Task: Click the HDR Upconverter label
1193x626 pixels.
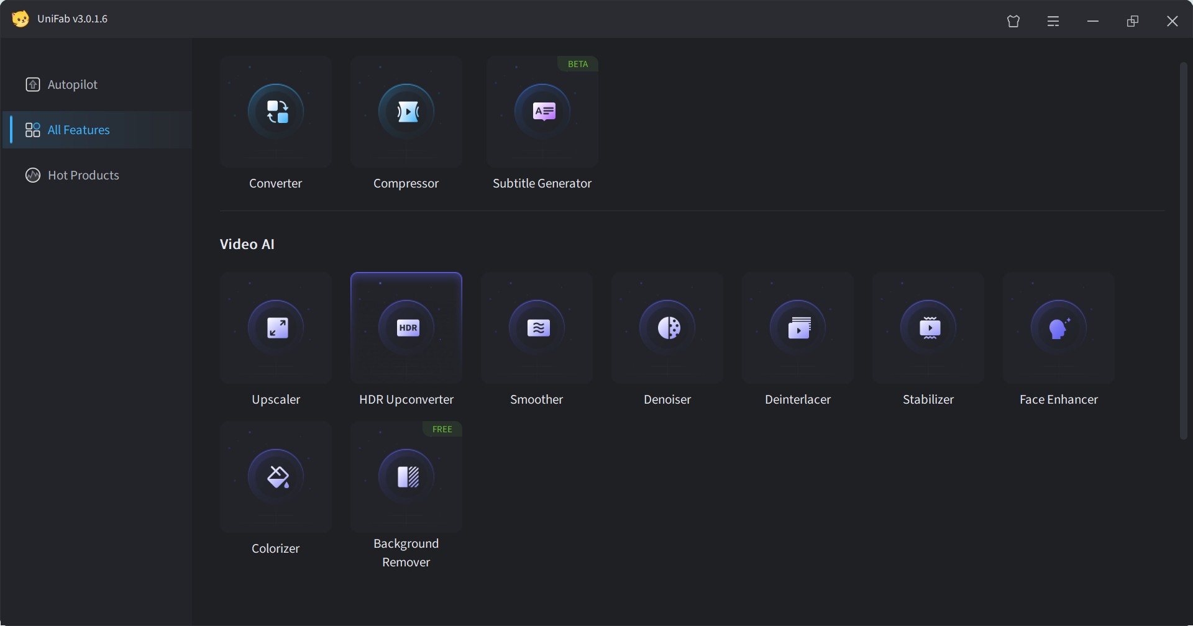Action: [406, 399]
